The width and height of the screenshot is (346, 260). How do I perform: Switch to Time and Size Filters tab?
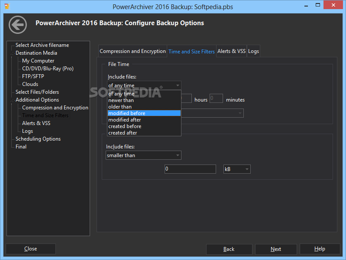click(191, 52)
